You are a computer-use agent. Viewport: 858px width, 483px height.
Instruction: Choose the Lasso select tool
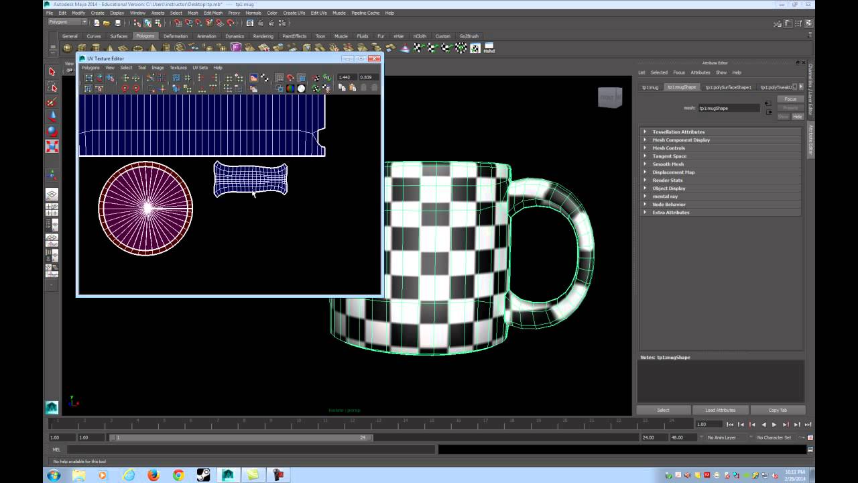click(x=52, y=88)
